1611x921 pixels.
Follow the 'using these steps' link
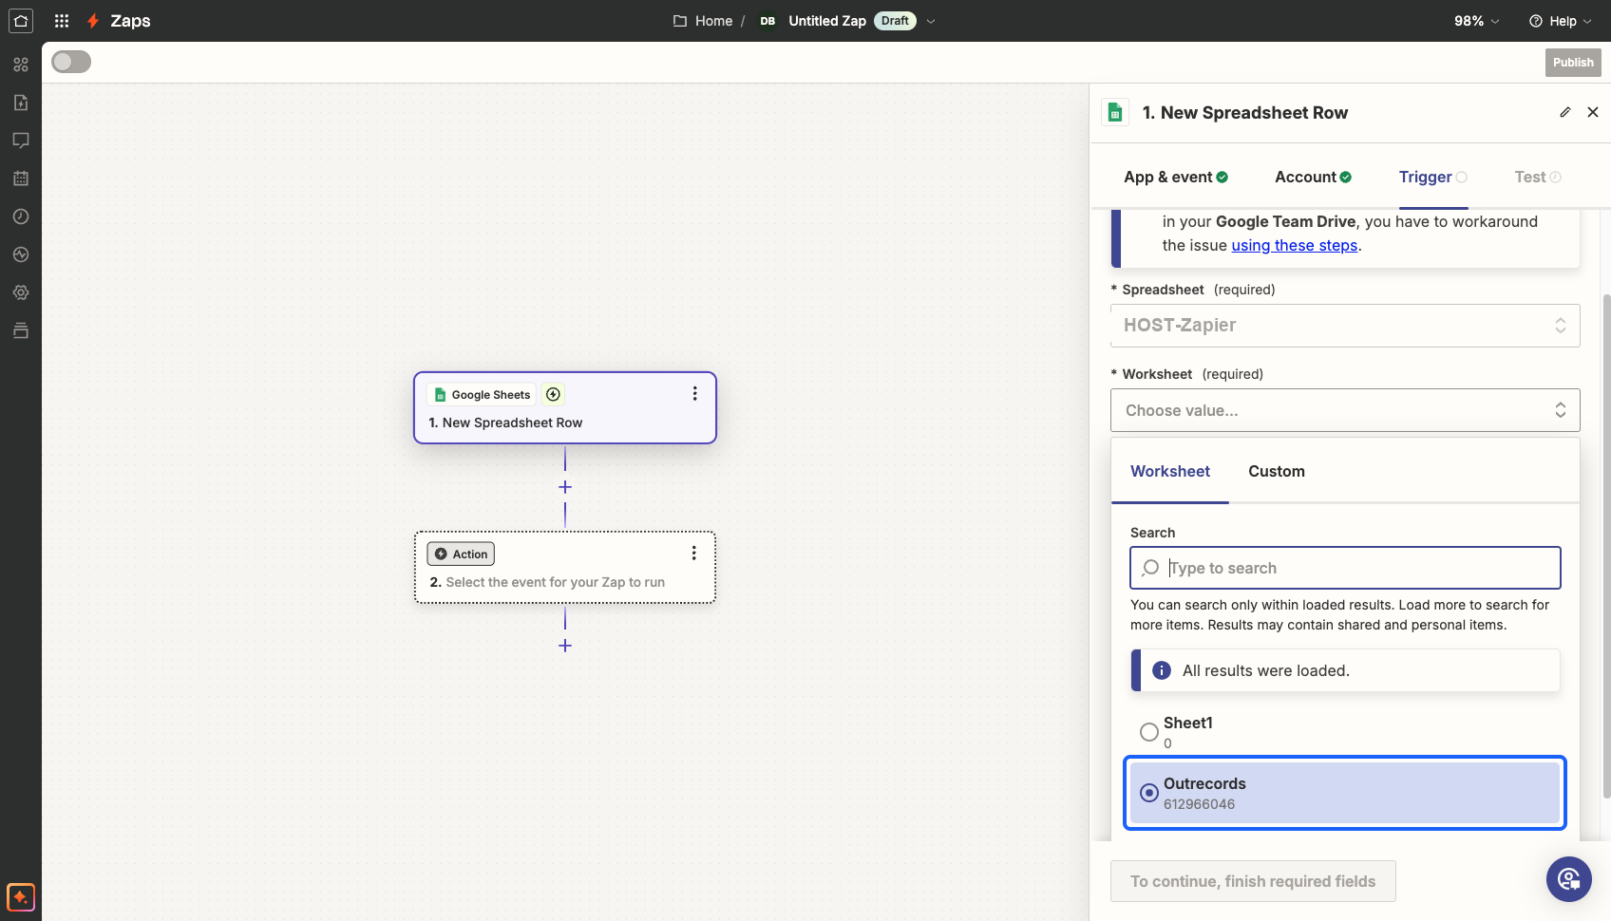click(x=1295, y=245)
